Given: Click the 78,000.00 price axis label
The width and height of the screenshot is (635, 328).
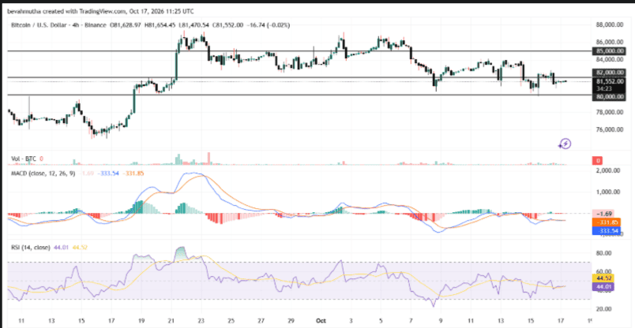Looking at the screenshot, I should click(x=610, y=112).
